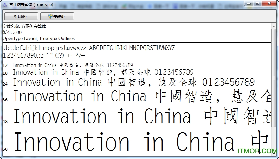Click the size 60 sample text line

pyautogui.click(x=142, y=142)
